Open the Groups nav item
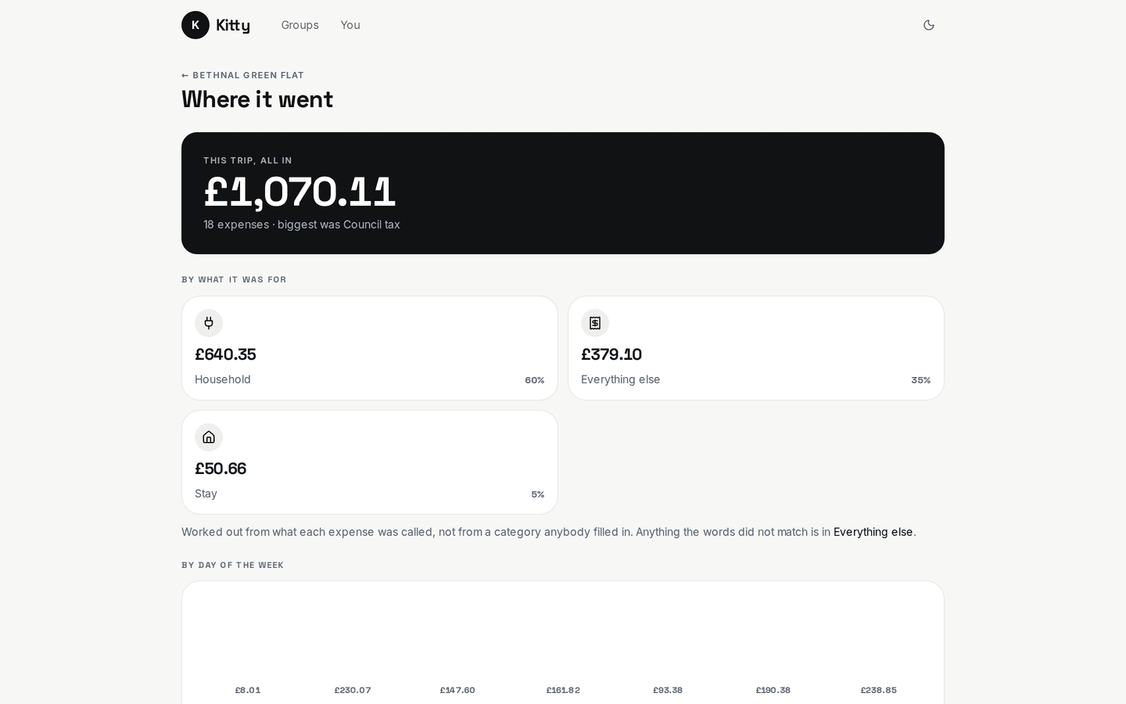This screenshot has width=1126, height=704. [300, 25]
